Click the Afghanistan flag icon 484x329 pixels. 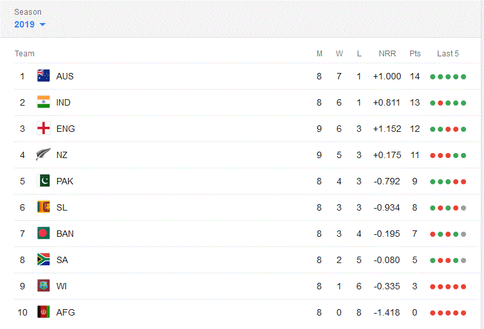pos(44,312)
